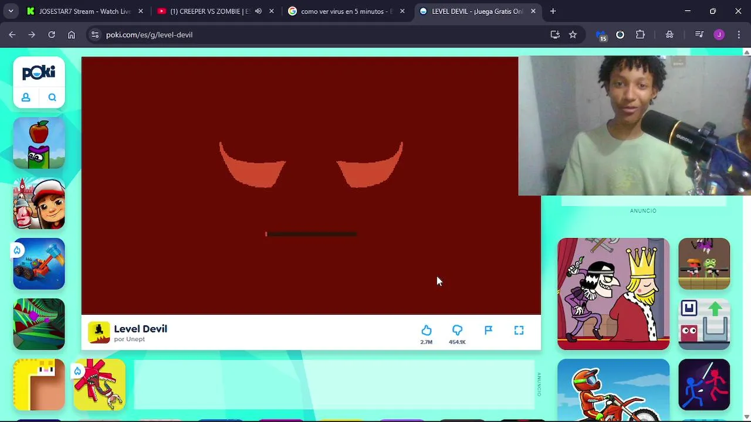Switch to JOSESTAR7 Stream tab
Image resolution: width=751 pixels, height=422 pixels.
(x=83, y=11)
